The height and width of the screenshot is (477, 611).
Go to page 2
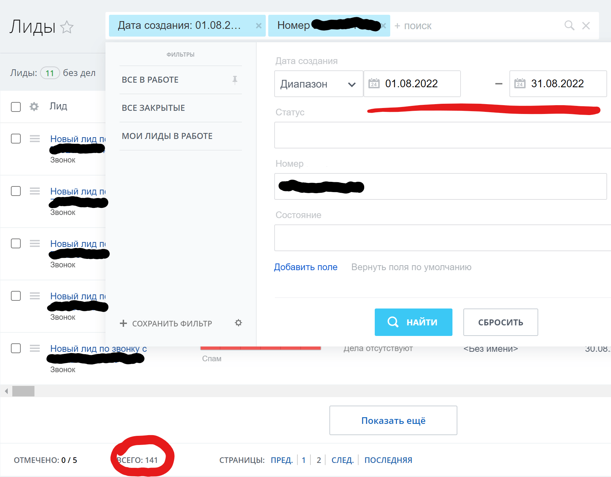(319, 460)
